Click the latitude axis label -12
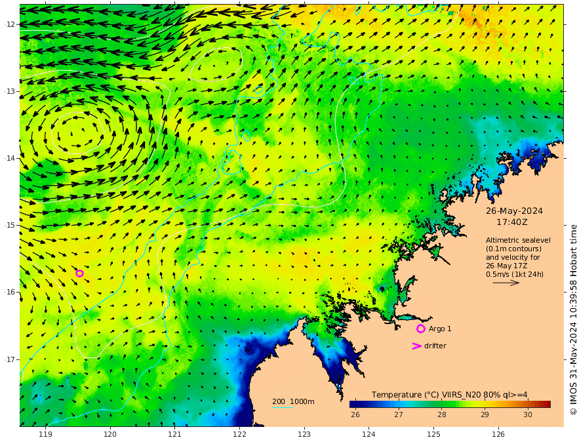Viewport: 577px width, 446px height. [10, 24]
